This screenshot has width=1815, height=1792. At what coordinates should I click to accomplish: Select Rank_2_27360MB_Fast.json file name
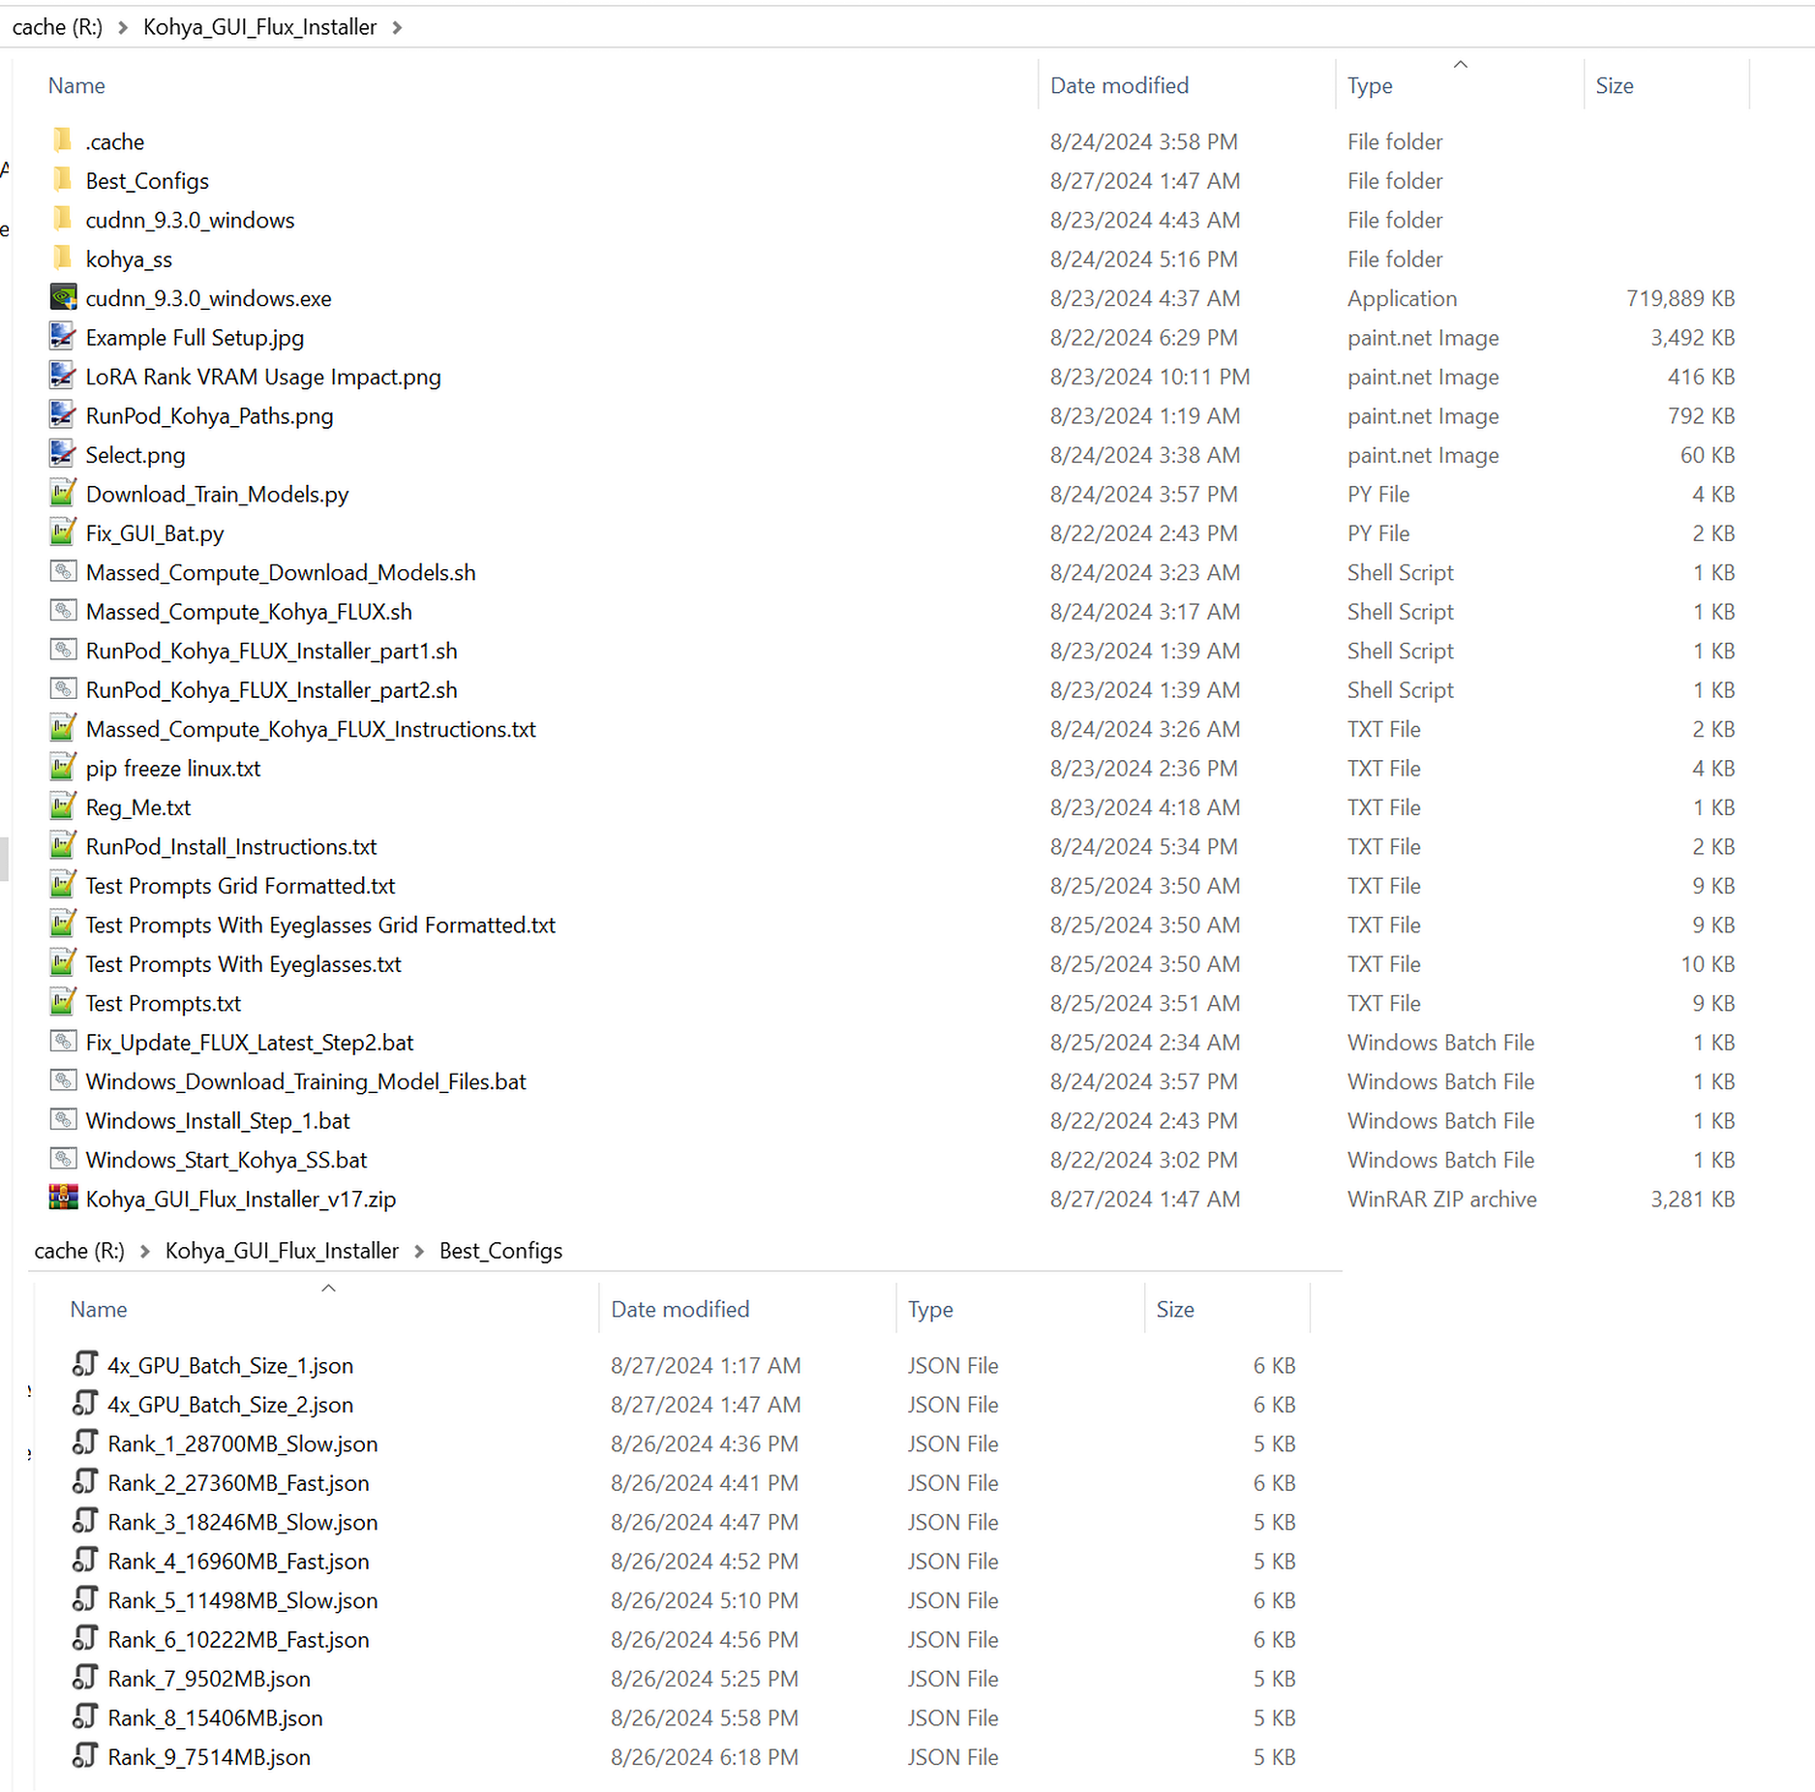tap(238, 1482)
